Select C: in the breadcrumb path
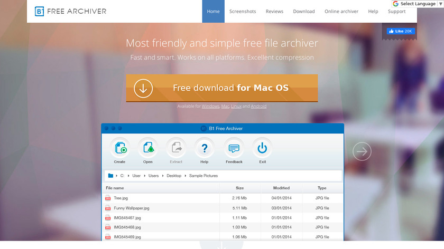 (122, 176)
